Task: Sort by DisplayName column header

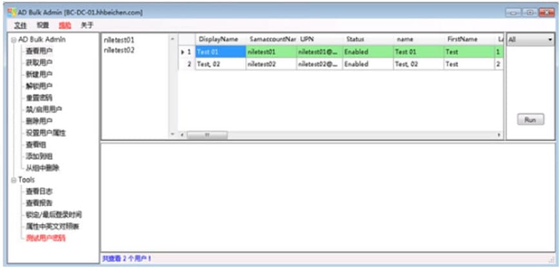Action: (221, 39)
